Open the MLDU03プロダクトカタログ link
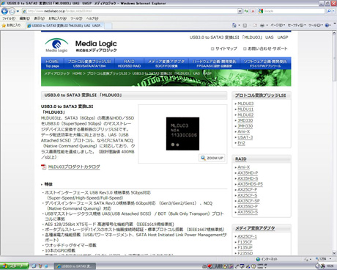This screenshot has width=337, height=270. click(74, 167)
